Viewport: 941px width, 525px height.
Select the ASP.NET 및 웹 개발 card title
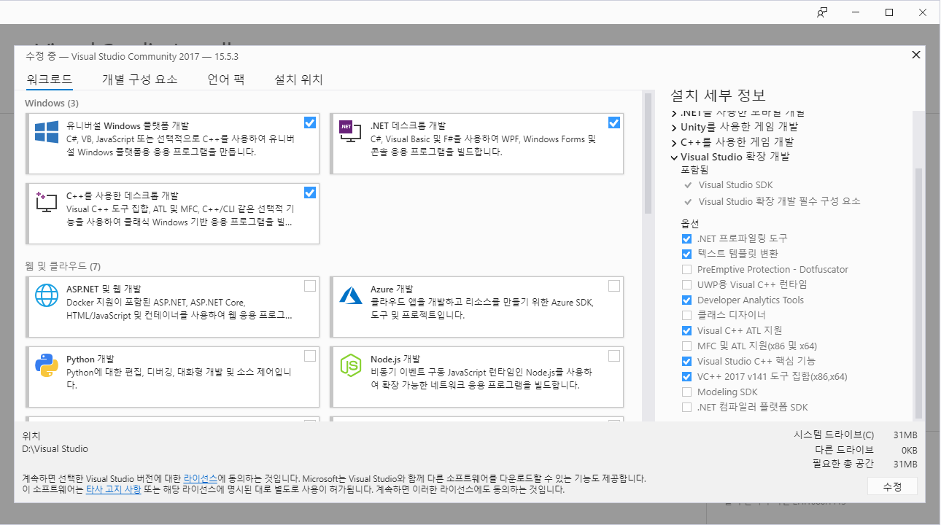[x=104, y=289]
